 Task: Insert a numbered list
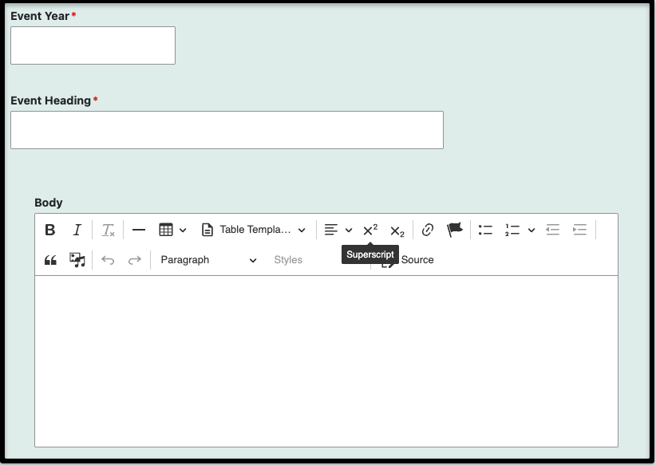coord(512,230)
